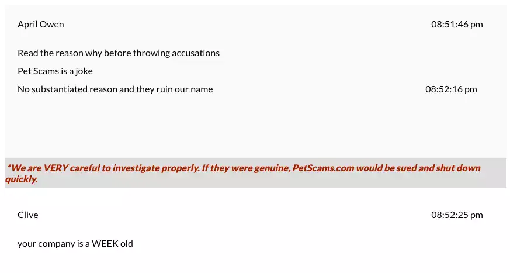Click the word 'quickly.' in the red note
Viewport: 510px width, 273px height.
click(22, 179)
